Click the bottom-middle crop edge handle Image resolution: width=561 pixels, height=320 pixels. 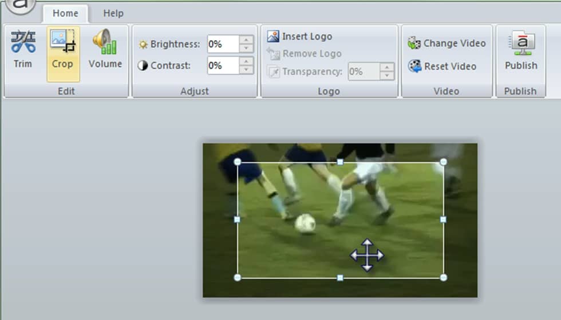[340, 278]
